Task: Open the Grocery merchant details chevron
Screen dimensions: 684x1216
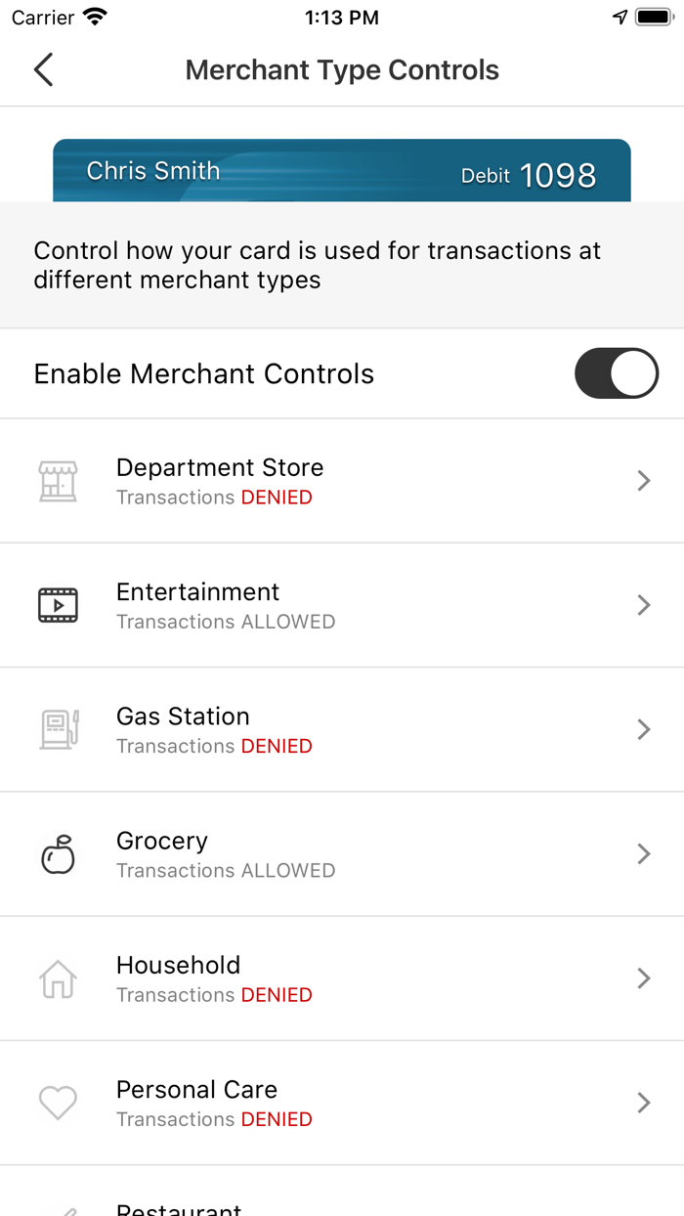Action: (x=644, y=853)
